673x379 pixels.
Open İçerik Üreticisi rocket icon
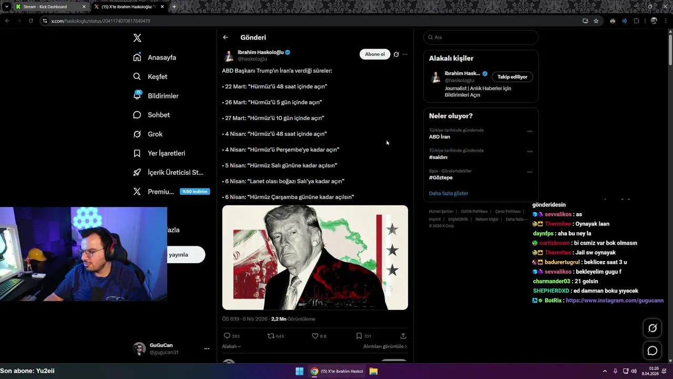137,172
